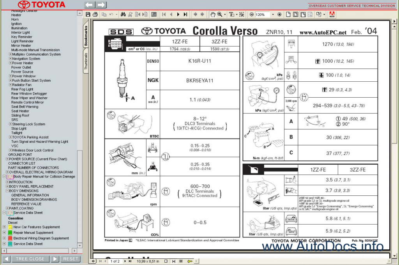Jump to last page using toolbar button
Image resolution: width=399 pixels, height=265 pixels.
pyautogui.click(x=185, y=14)
